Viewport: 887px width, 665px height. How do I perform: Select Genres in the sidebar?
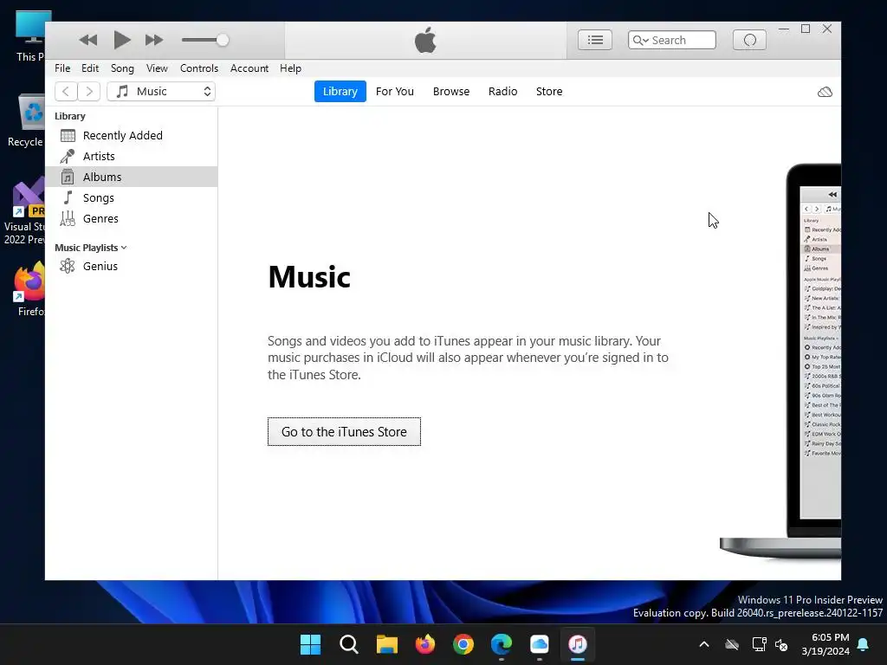132,219
